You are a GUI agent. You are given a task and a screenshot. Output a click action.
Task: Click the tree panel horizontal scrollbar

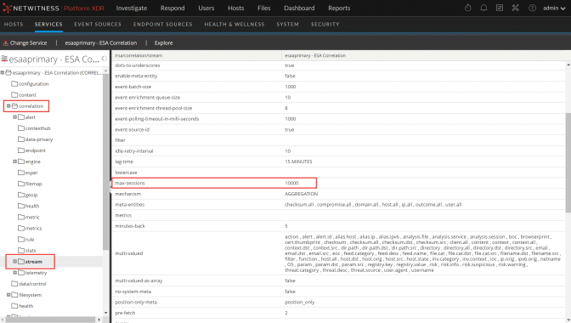[x=50, y=320]
